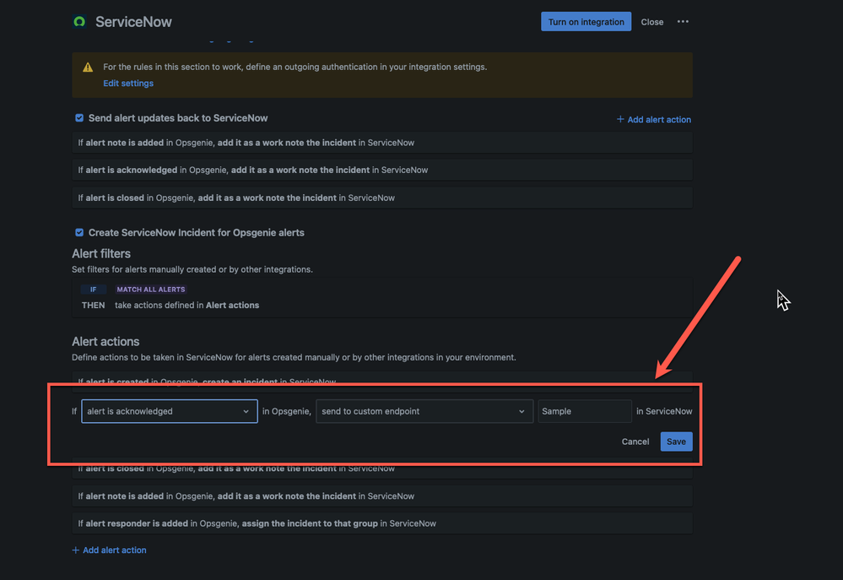Click the IF label in Alert filters

[93, 290]
